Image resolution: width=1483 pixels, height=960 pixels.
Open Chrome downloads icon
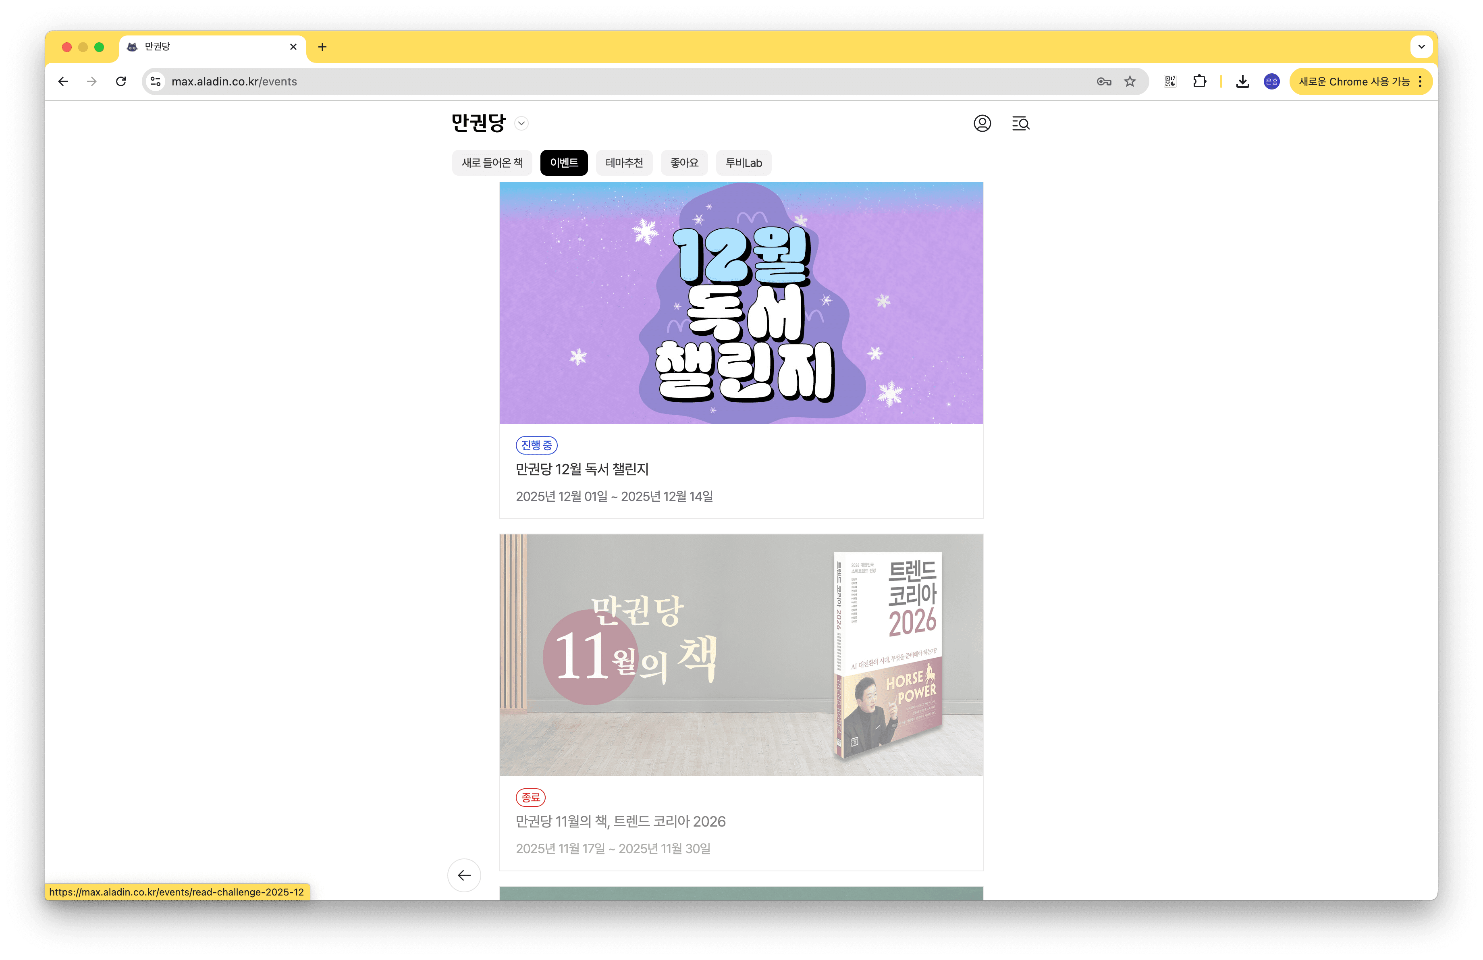click(x=1242, y=81)
